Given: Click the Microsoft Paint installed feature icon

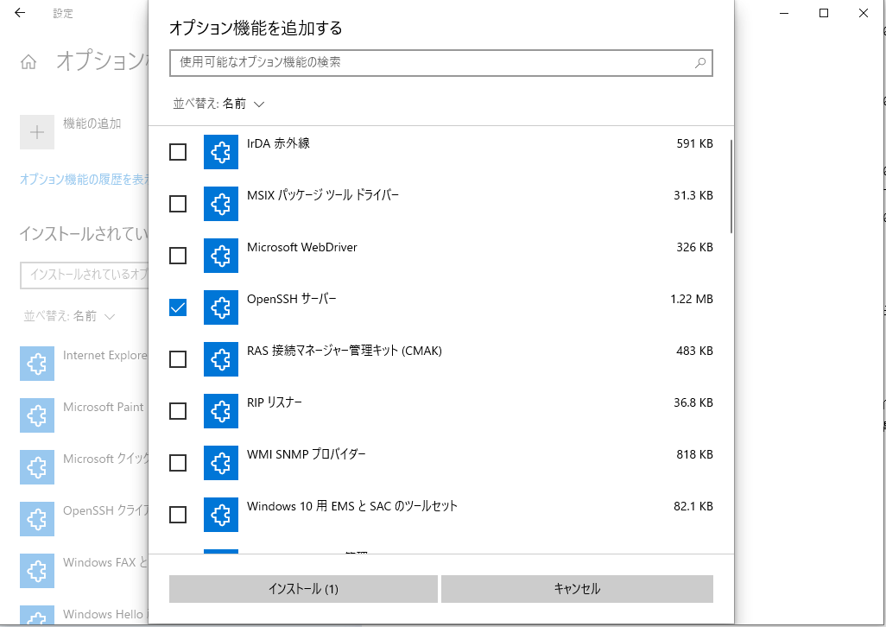Looking at the screenshot, I should coord(37,415).
